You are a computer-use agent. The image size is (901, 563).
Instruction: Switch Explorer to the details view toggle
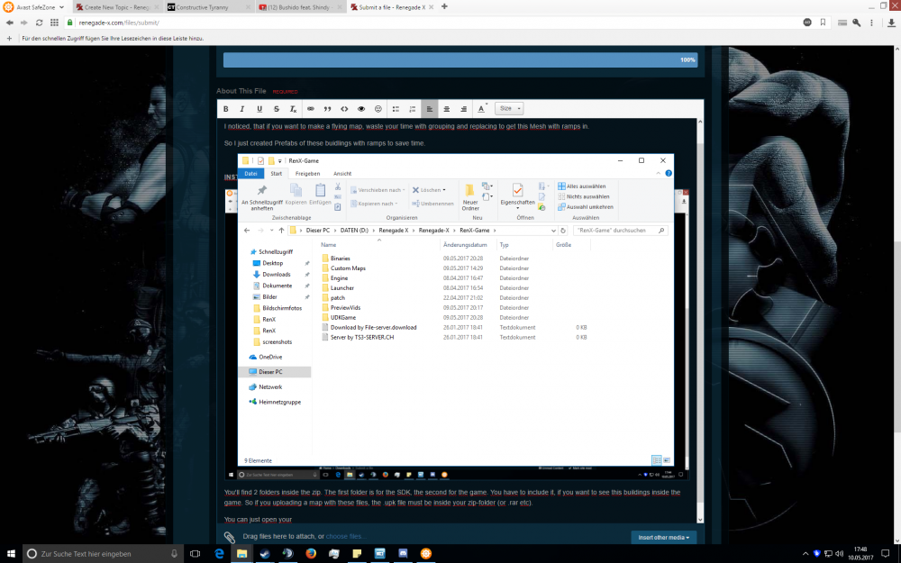pos(656,460)
